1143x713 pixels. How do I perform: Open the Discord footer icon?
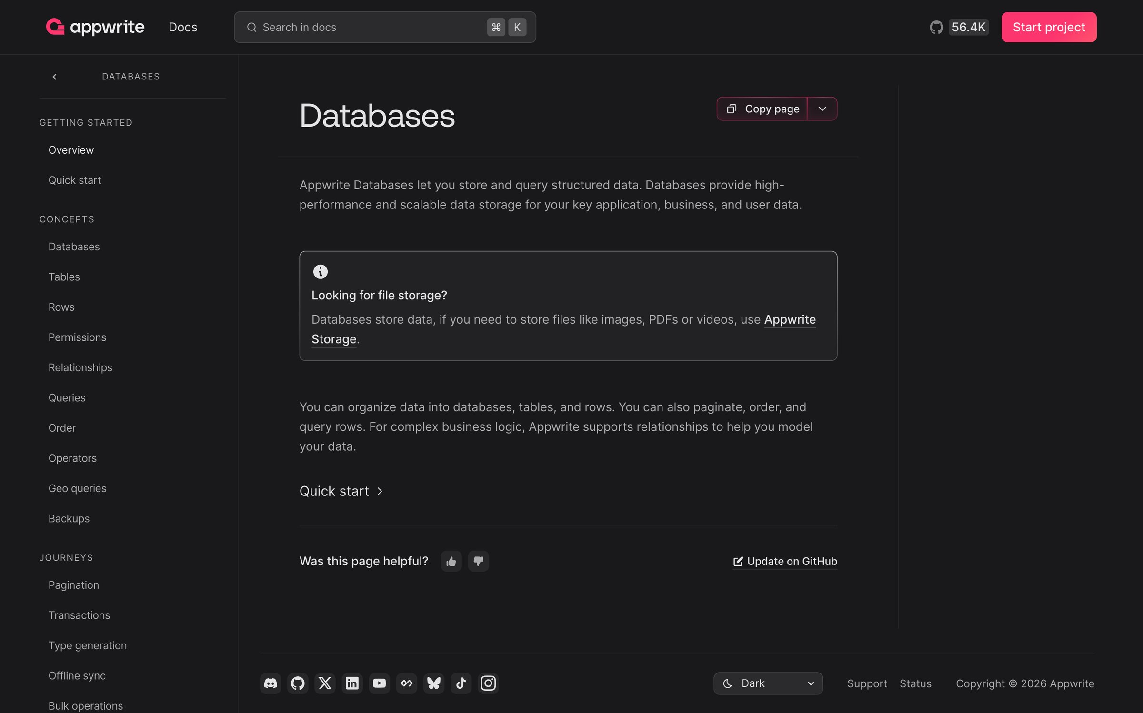271,683
